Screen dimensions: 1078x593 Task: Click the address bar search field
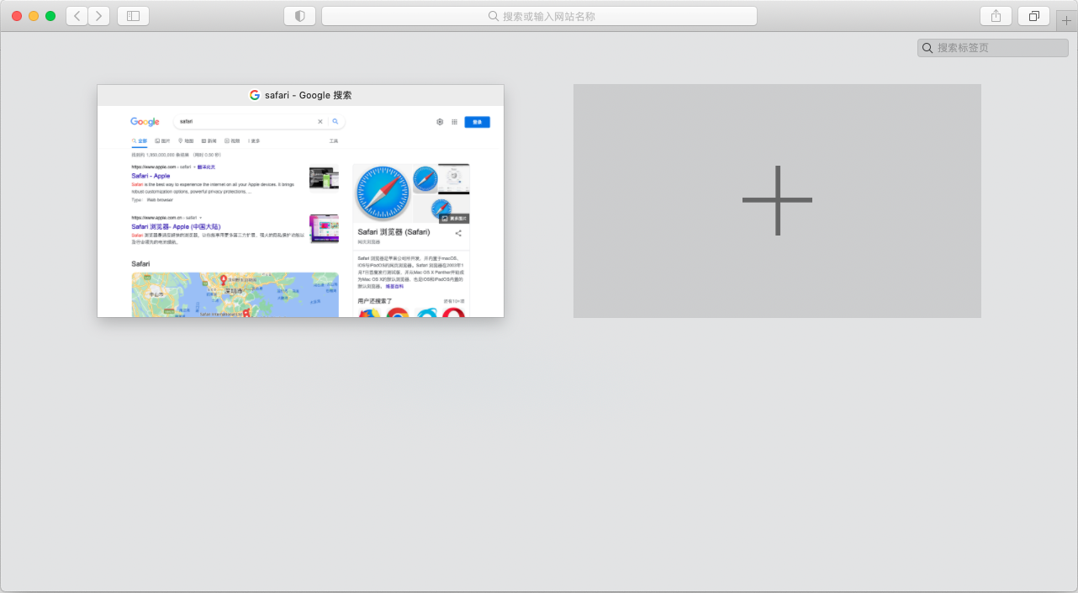(x=539, y=16)
